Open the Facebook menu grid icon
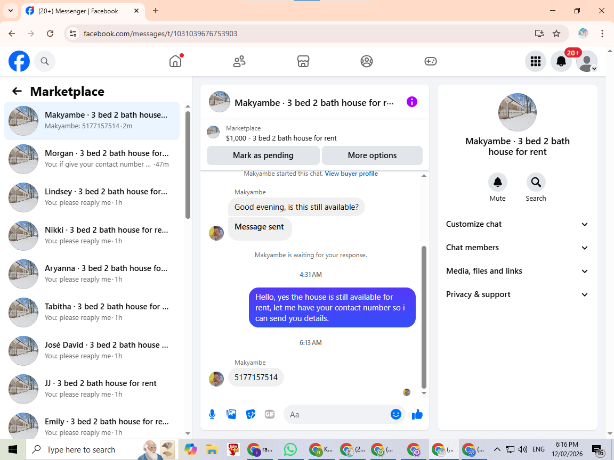614x460 pixels. 535,61
